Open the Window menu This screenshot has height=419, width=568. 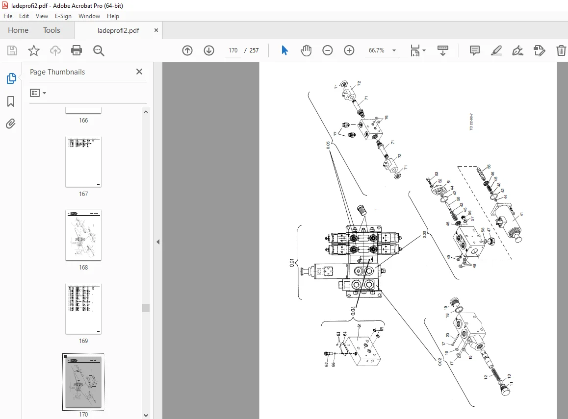click(89, 16)
